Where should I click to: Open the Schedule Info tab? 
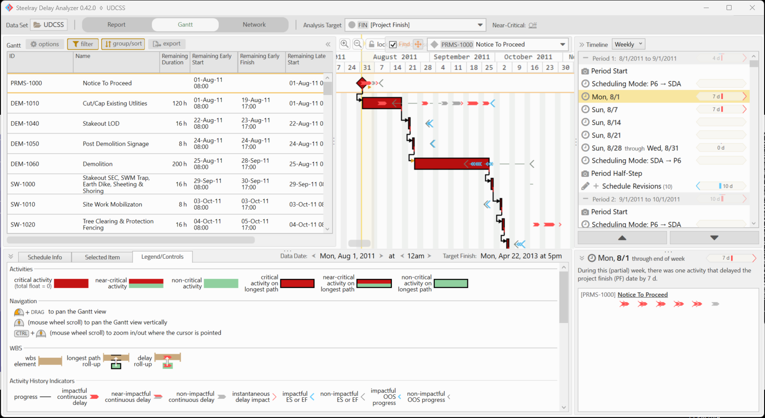45,257
